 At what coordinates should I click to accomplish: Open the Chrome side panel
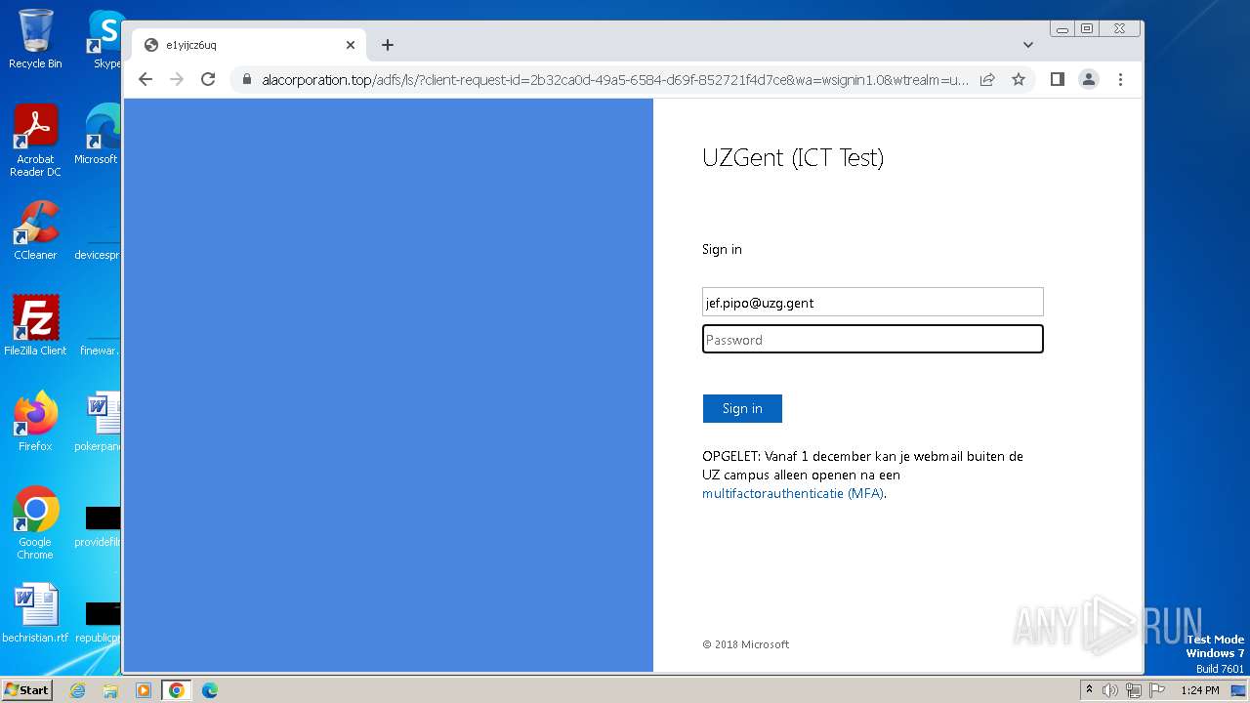(x=1057, y=79)
